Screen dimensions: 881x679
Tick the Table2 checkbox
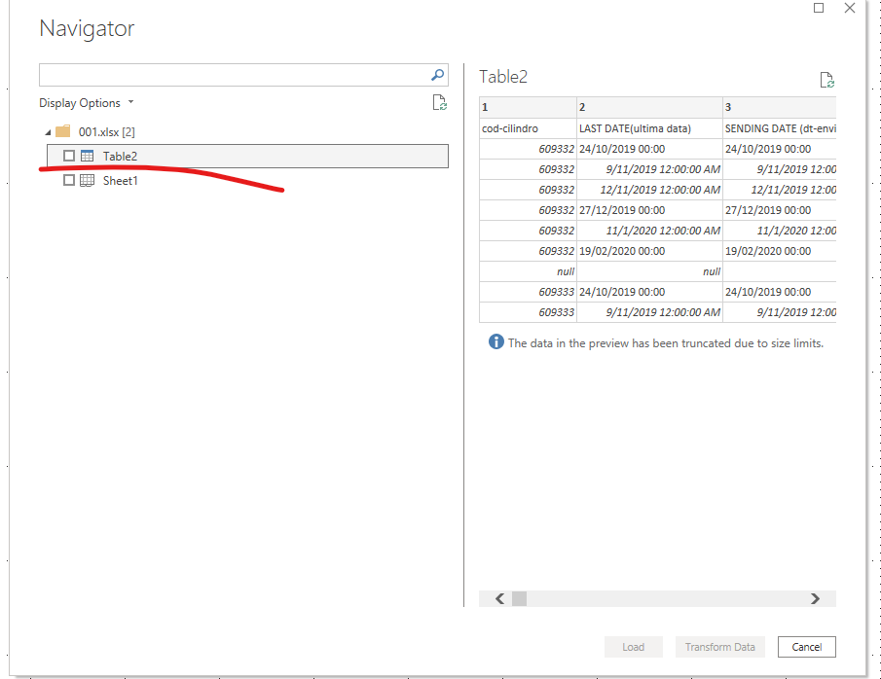[x=68, y=156]
